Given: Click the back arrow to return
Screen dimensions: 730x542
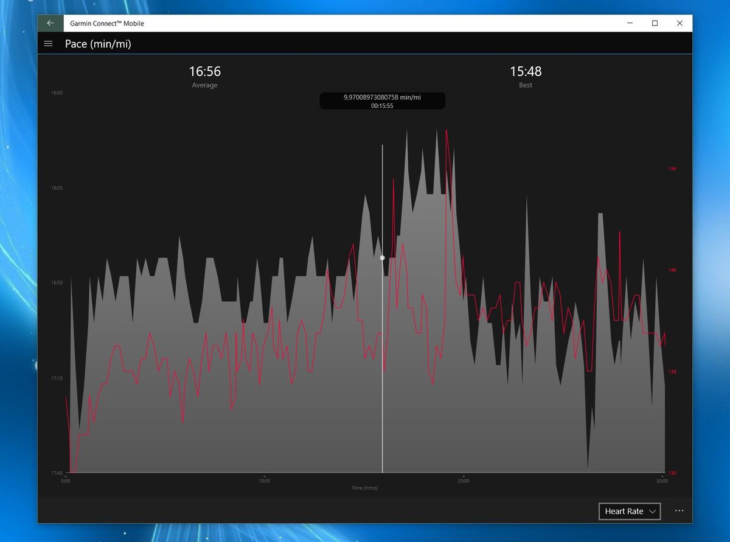Looking at the screenshot, I should pyautogui.click(x=49, y=23).
